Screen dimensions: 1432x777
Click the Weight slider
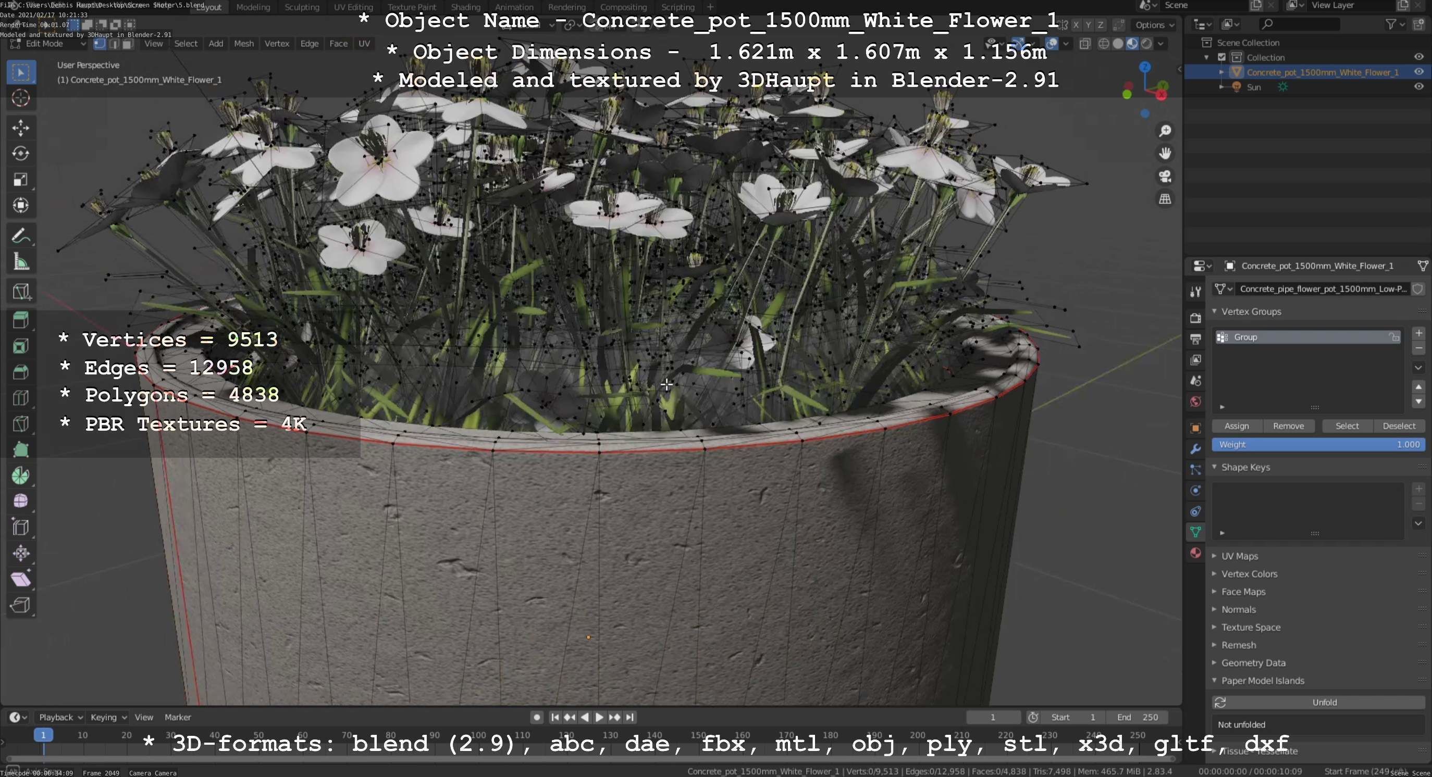coord(1318,444)
